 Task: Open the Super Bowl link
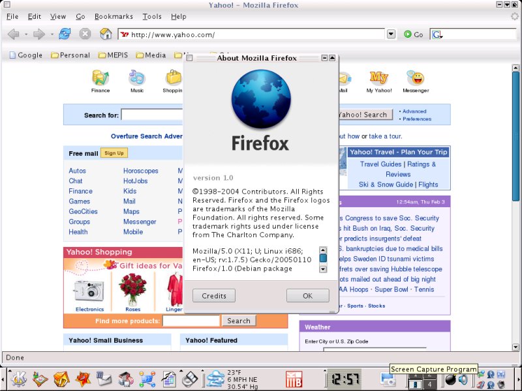pos(391,289)
